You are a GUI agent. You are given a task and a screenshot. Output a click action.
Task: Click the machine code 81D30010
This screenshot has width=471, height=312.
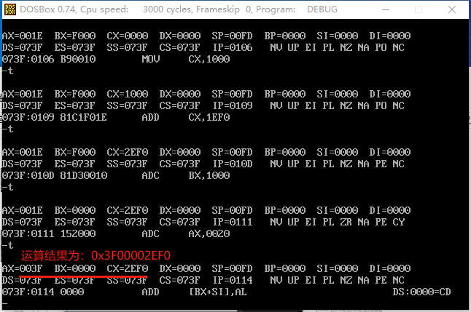(84, 175)
